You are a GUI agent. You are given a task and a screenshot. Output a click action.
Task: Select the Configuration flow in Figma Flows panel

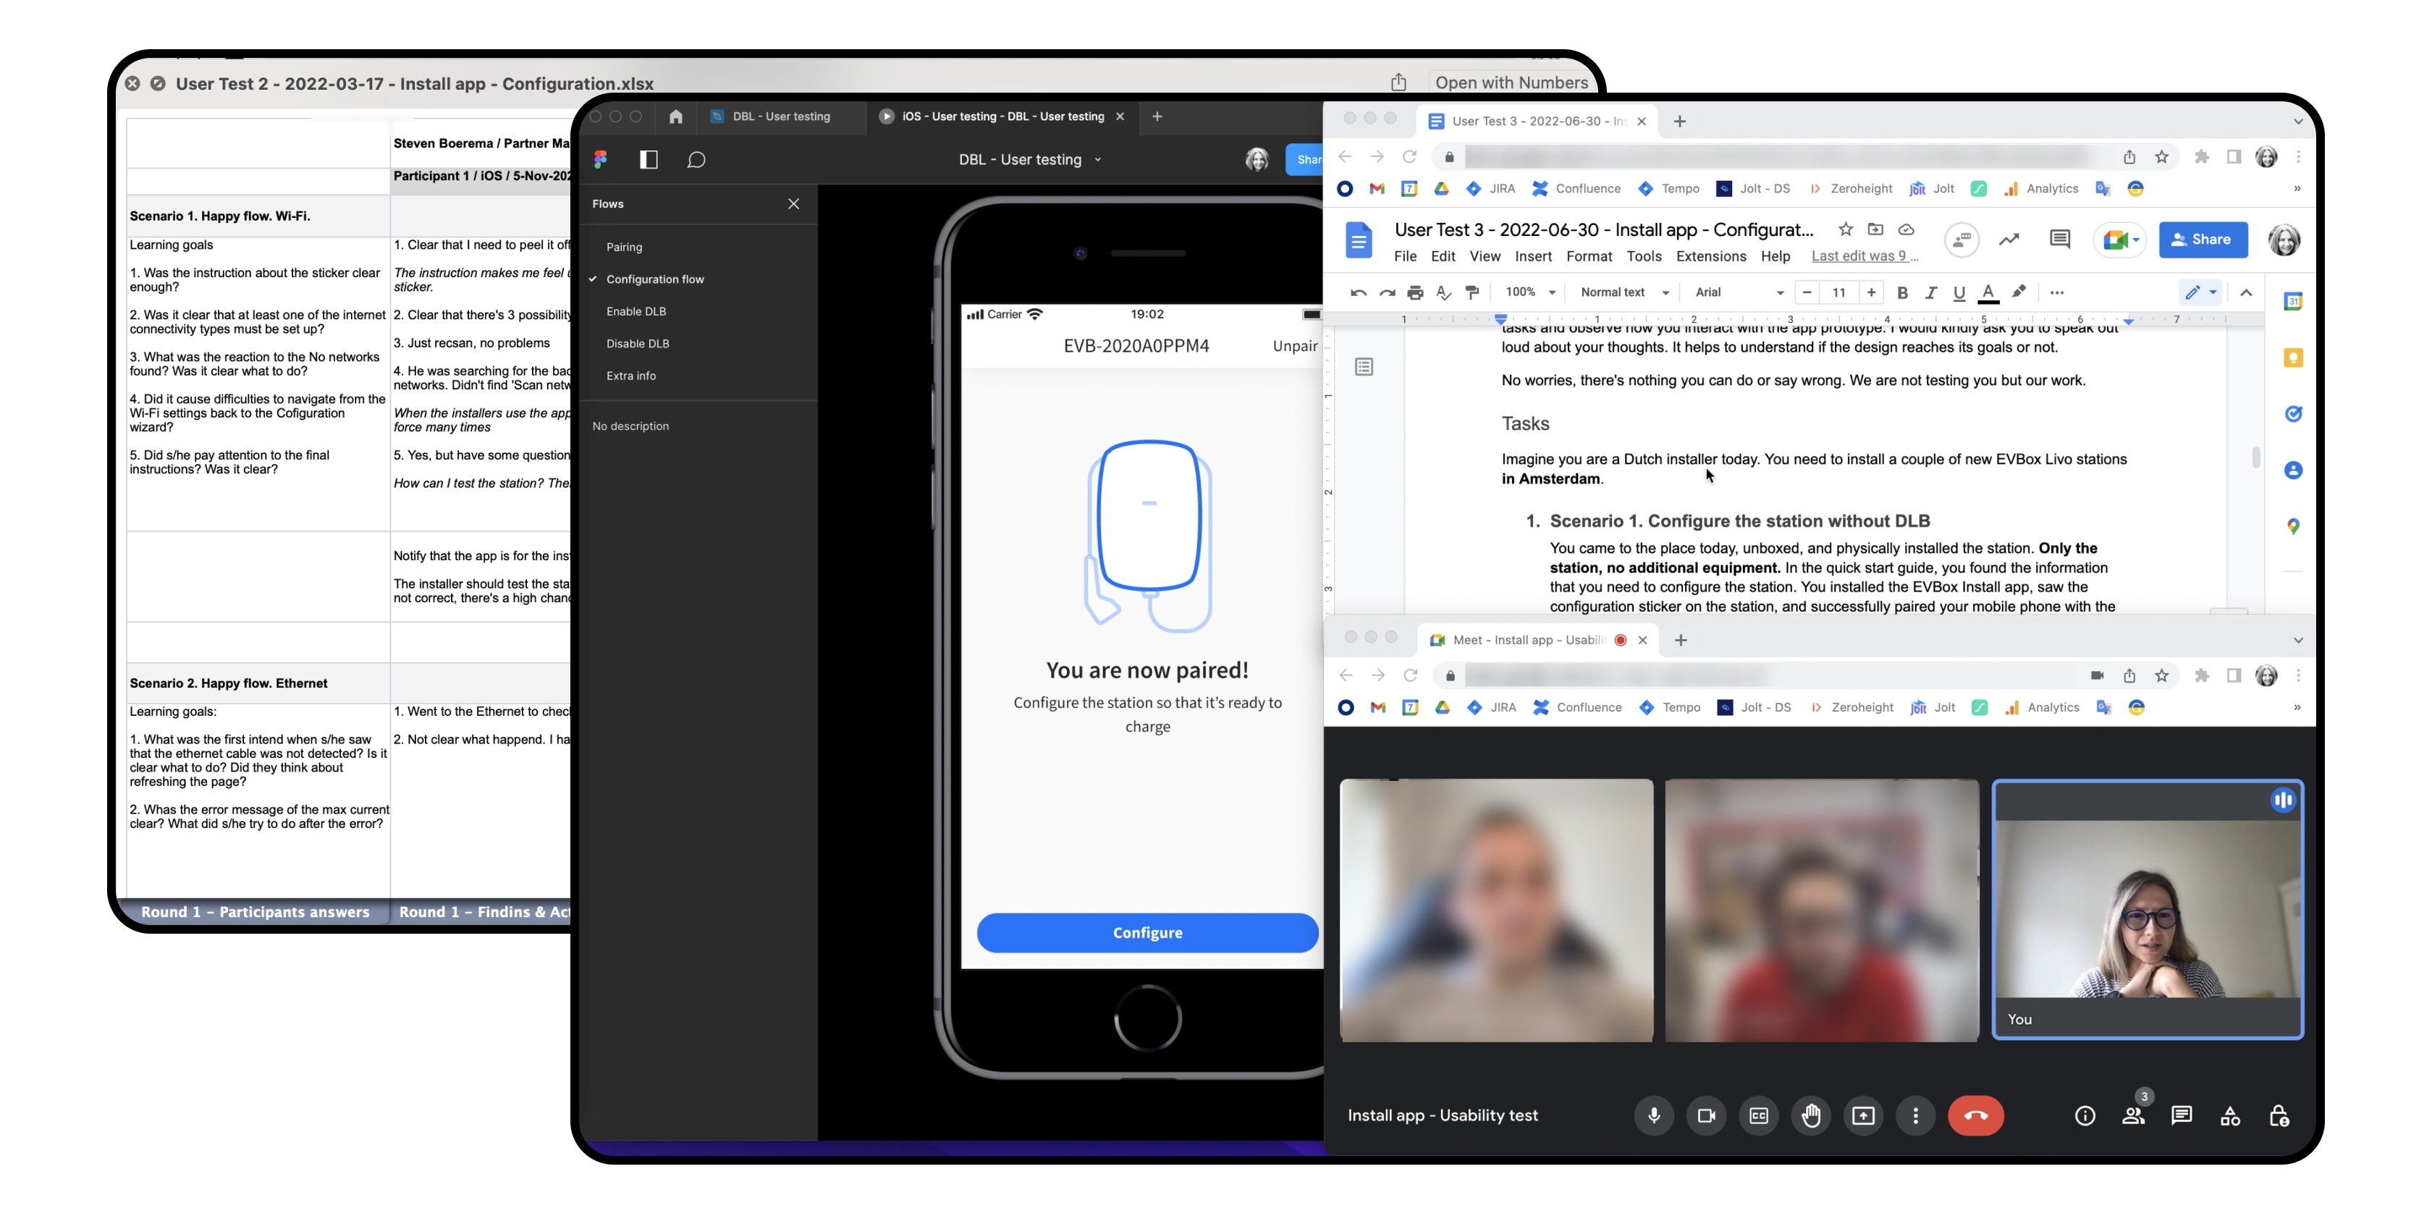pos(655,279)
